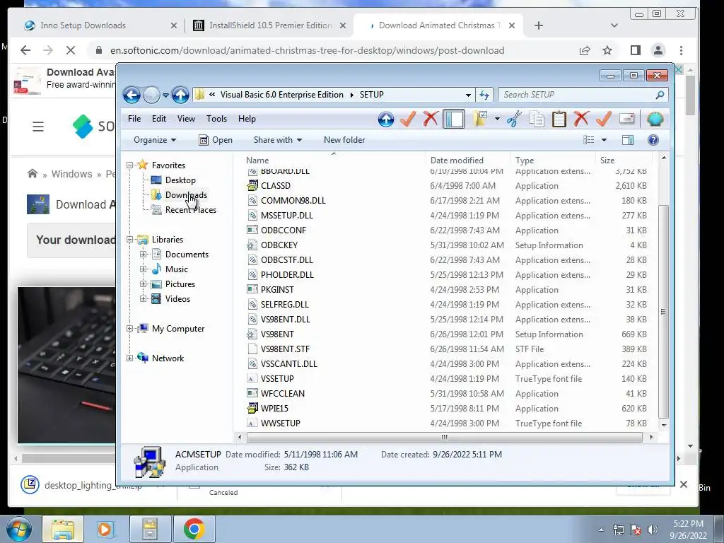Open the View menu
The width and height of the screenshot is (724, 543).
[x=186, y=119]
